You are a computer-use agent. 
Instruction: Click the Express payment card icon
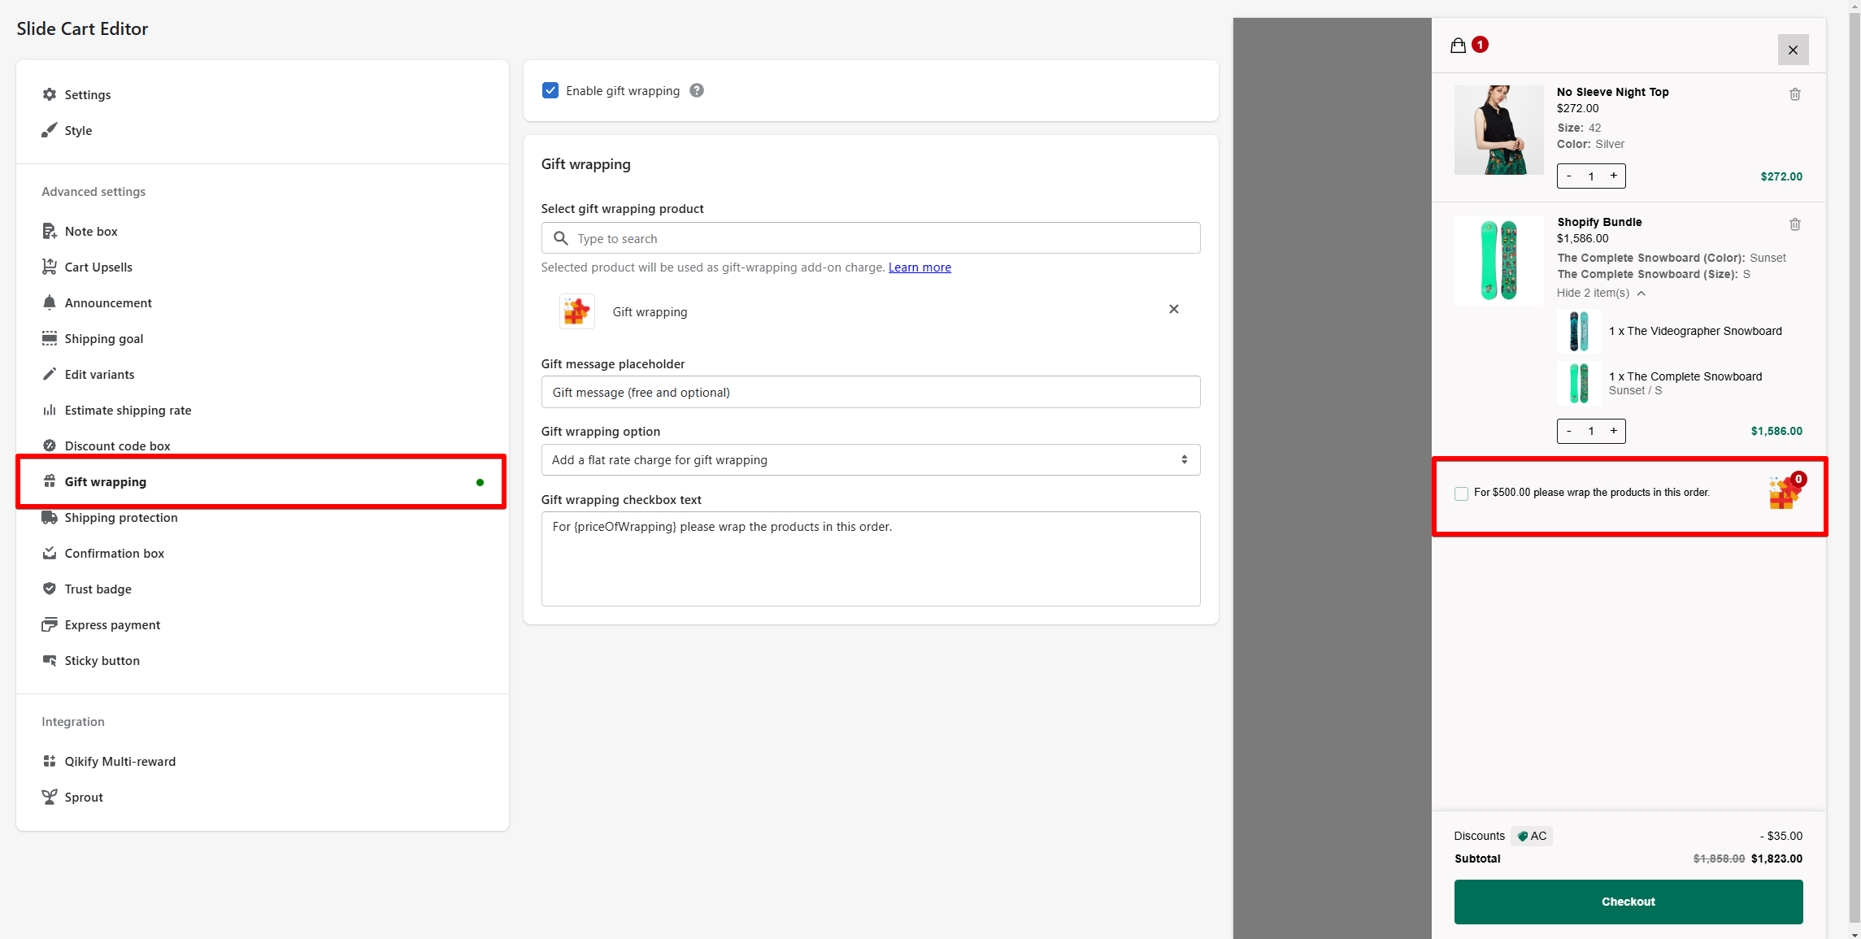click(50, 624)
